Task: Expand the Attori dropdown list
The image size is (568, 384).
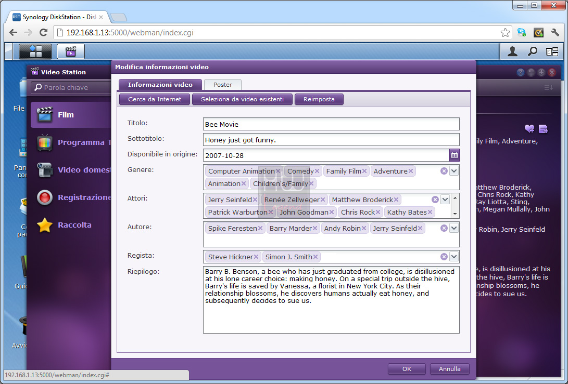Action: click(x=445, y=199)
